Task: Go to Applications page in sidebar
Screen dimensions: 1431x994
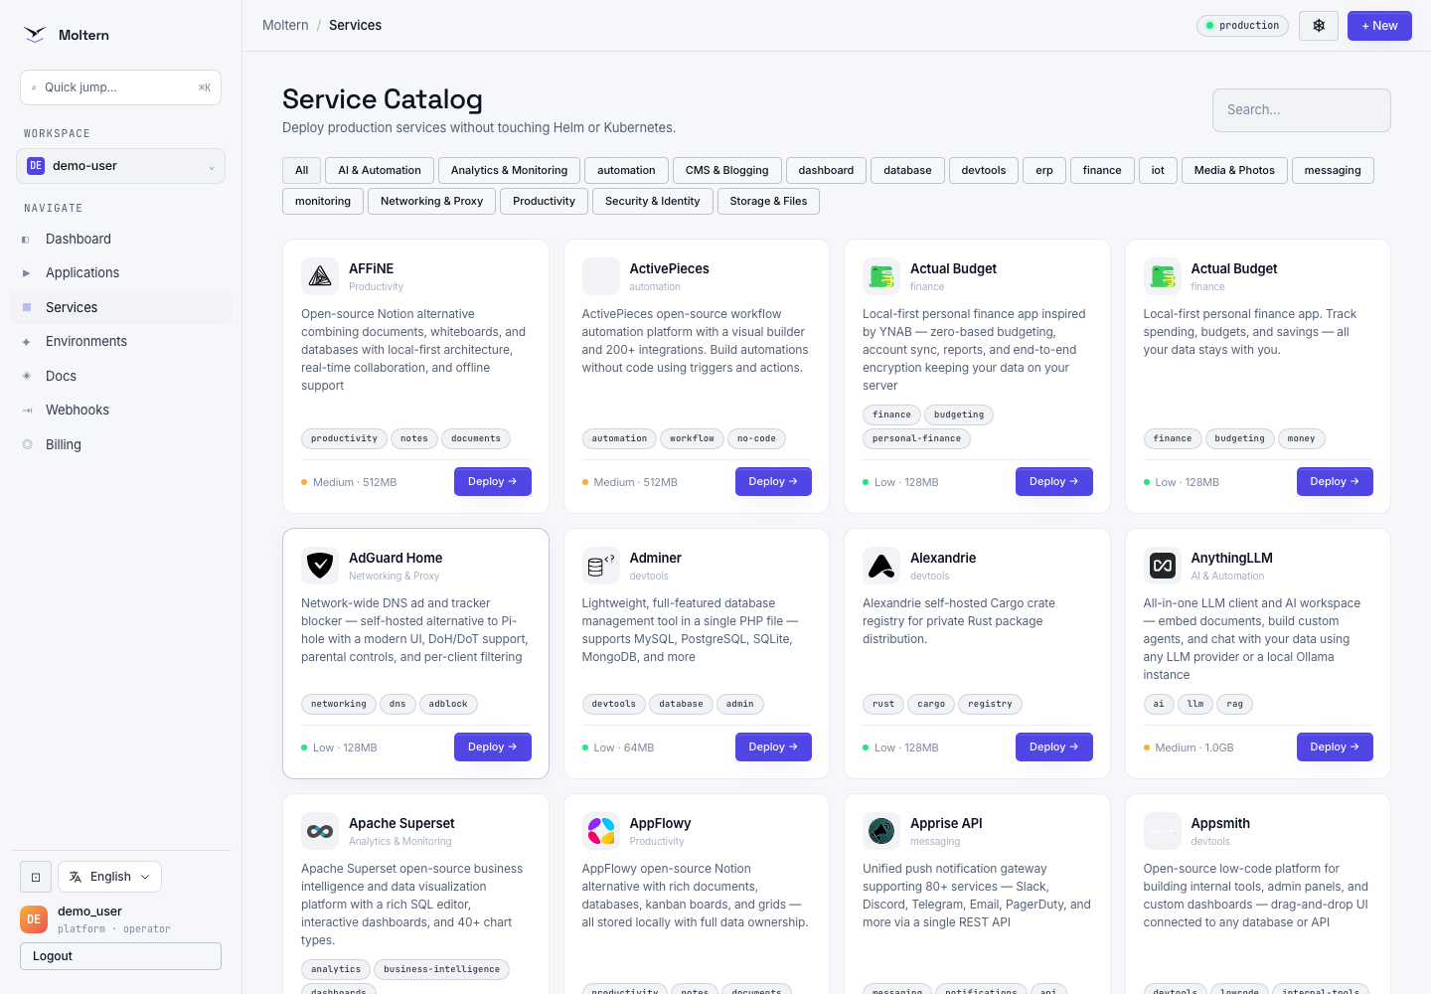Action: click(x=120, y=273)
